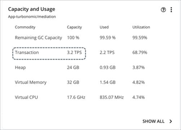Click the SHOW ALL link

153,121
